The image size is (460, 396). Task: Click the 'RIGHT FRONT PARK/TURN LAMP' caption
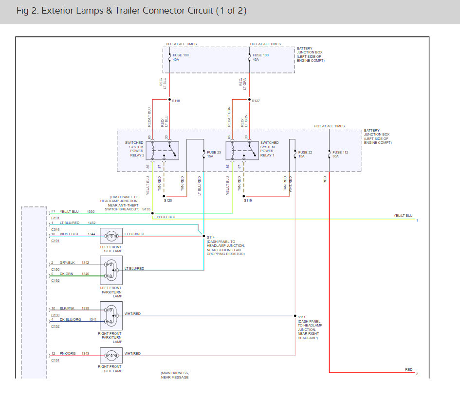tap(110, 338)
